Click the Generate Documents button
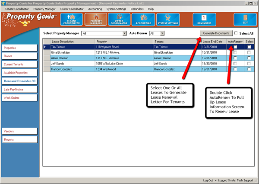The width and height of the screenshot is (259, 184). 216,33
